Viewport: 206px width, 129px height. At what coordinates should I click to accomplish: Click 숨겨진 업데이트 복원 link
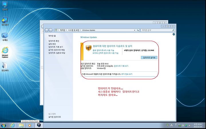56,50
